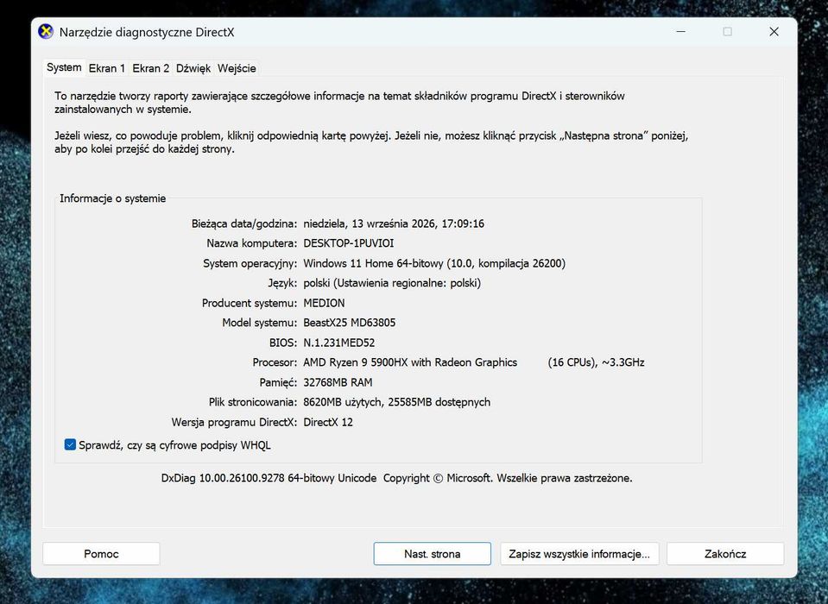Click the Informacje o systemie group label

point(112,198)
